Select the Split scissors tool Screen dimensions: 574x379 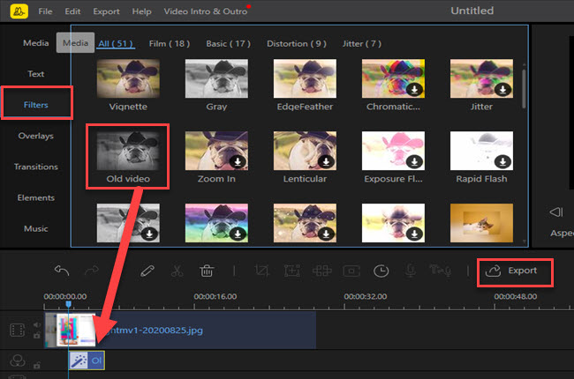pyautogui.click(x=177, y=271)
